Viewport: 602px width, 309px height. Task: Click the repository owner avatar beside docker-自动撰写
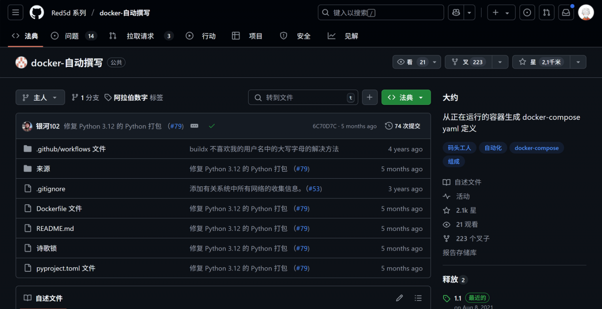(21, 62)
